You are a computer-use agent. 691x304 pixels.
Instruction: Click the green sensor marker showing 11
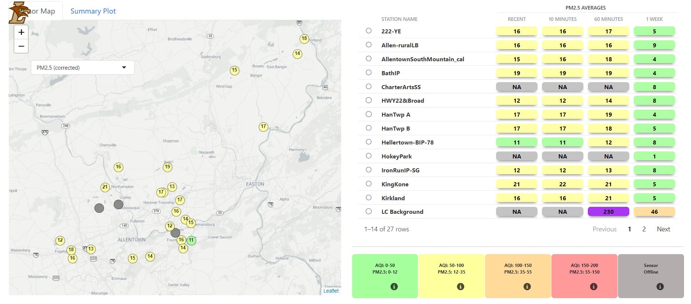click(x=191, y=240)
